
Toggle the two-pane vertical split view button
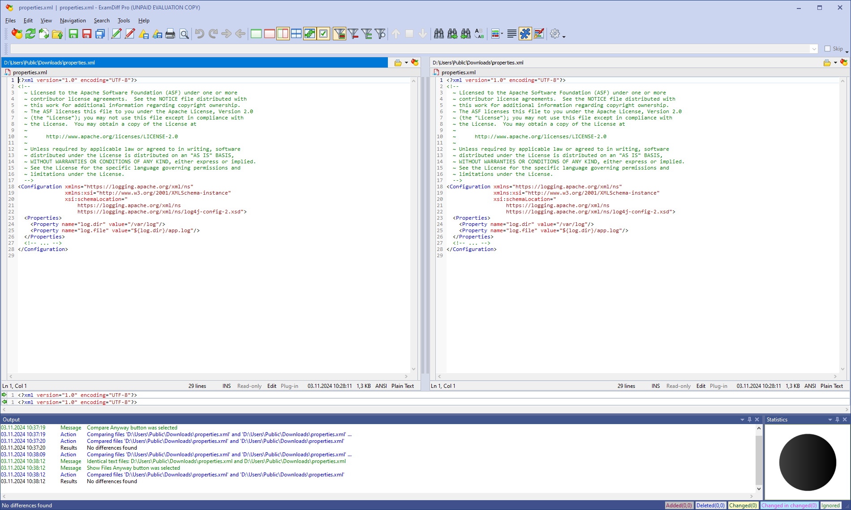coord(283,34)
